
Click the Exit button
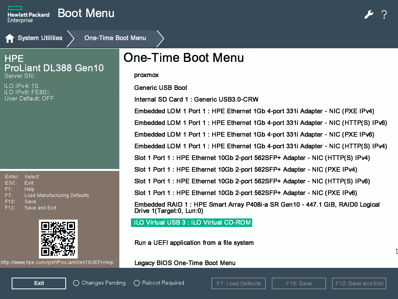tap(39, 283)
